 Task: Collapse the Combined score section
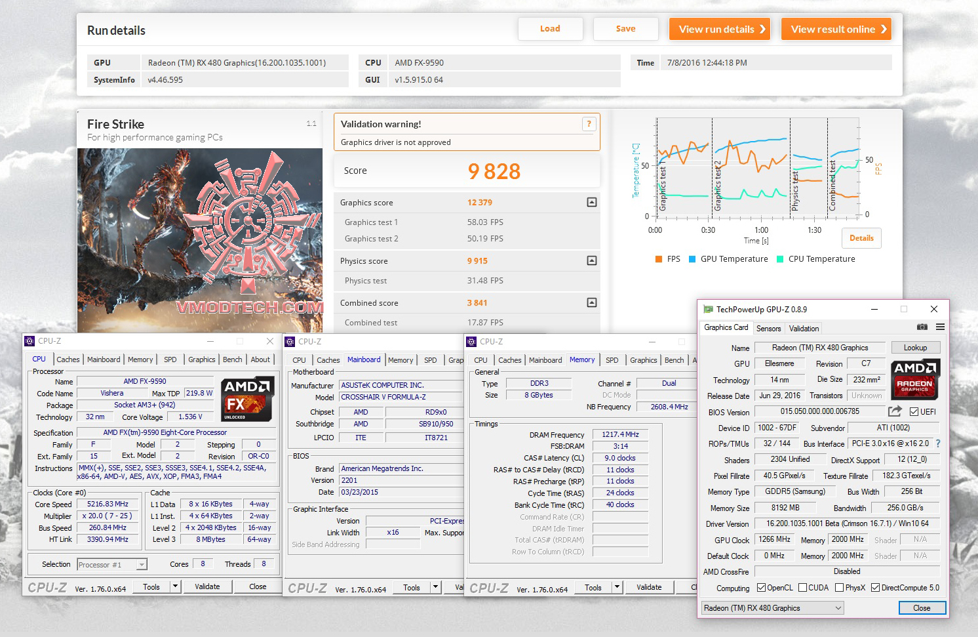(x=592, y=302)
